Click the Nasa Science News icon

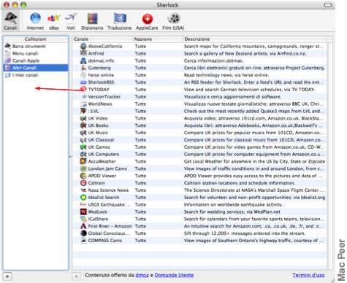83,190
